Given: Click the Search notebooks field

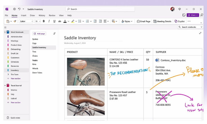Looking at the screenshot, I should 190,27.
